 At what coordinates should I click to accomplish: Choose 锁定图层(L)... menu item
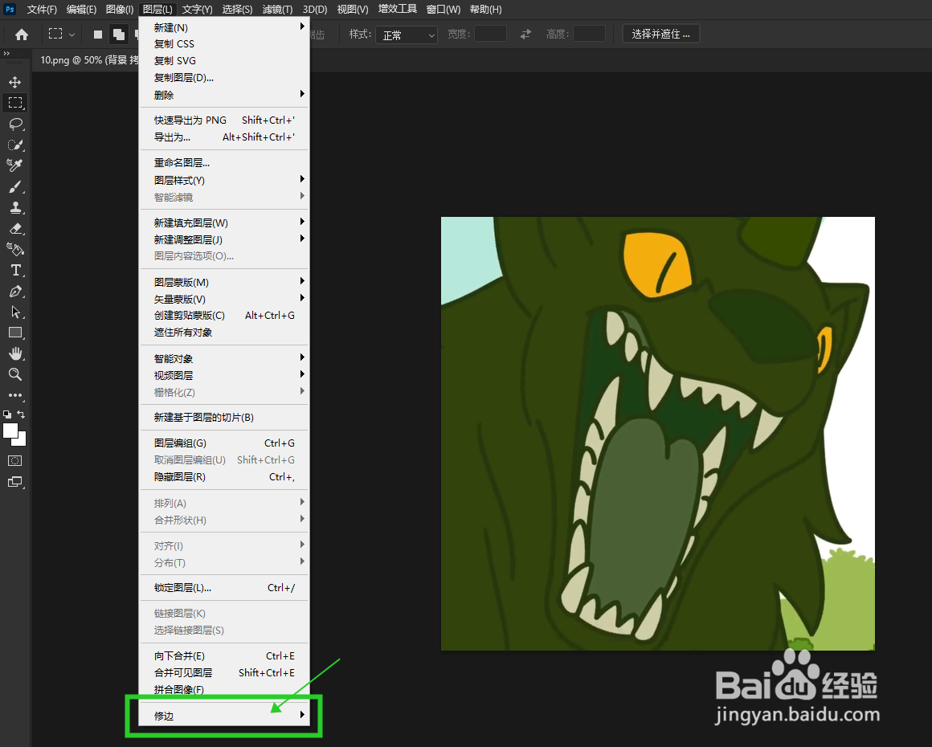(x=224, y=588)
